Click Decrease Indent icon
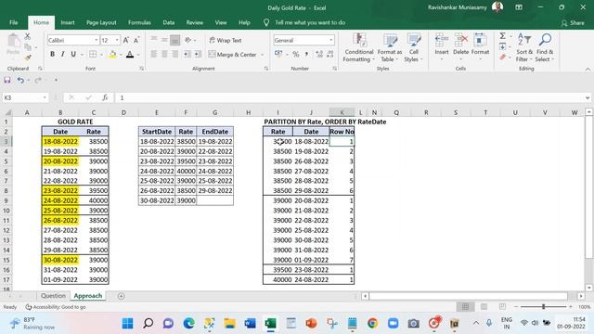 [x=187, y=55]
